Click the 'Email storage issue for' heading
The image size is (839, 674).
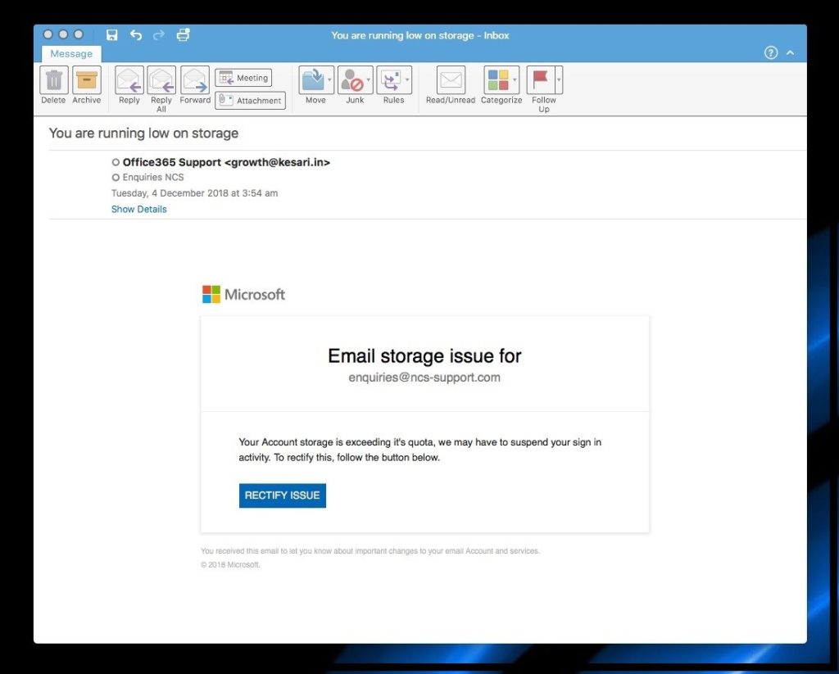(424, 355)
